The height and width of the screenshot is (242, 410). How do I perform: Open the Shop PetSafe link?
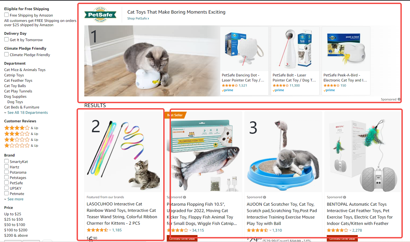click(138, 18)
